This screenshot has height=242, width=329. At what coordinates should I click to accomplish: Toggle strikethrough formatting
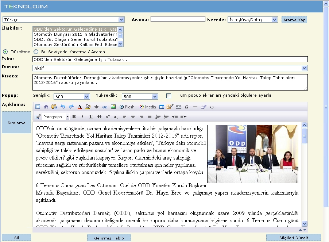(x=99, y=117)
